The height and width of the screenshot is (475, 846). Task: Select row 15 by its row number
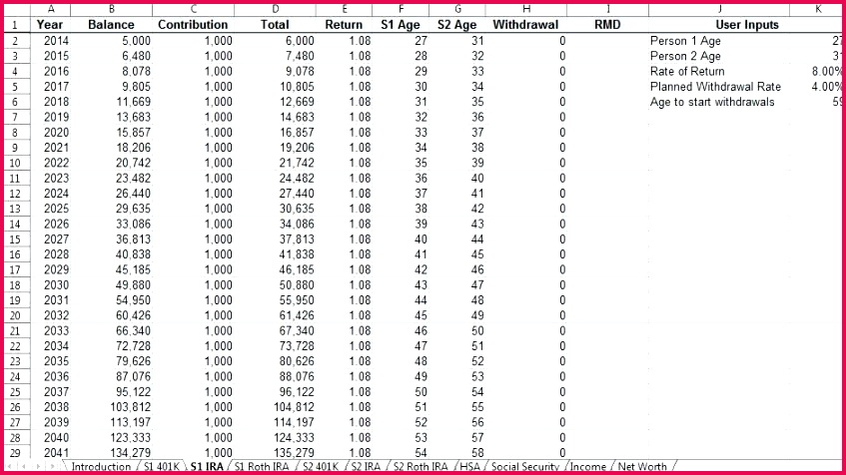tap(16, 239)
